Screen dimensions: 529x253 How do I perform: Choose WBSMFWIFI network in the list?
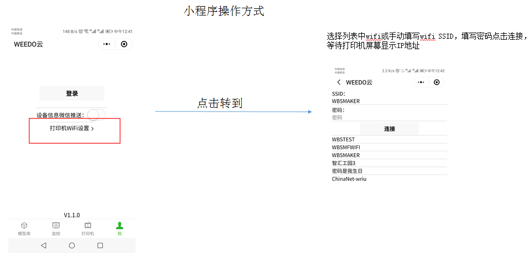[x=346, y=147]
